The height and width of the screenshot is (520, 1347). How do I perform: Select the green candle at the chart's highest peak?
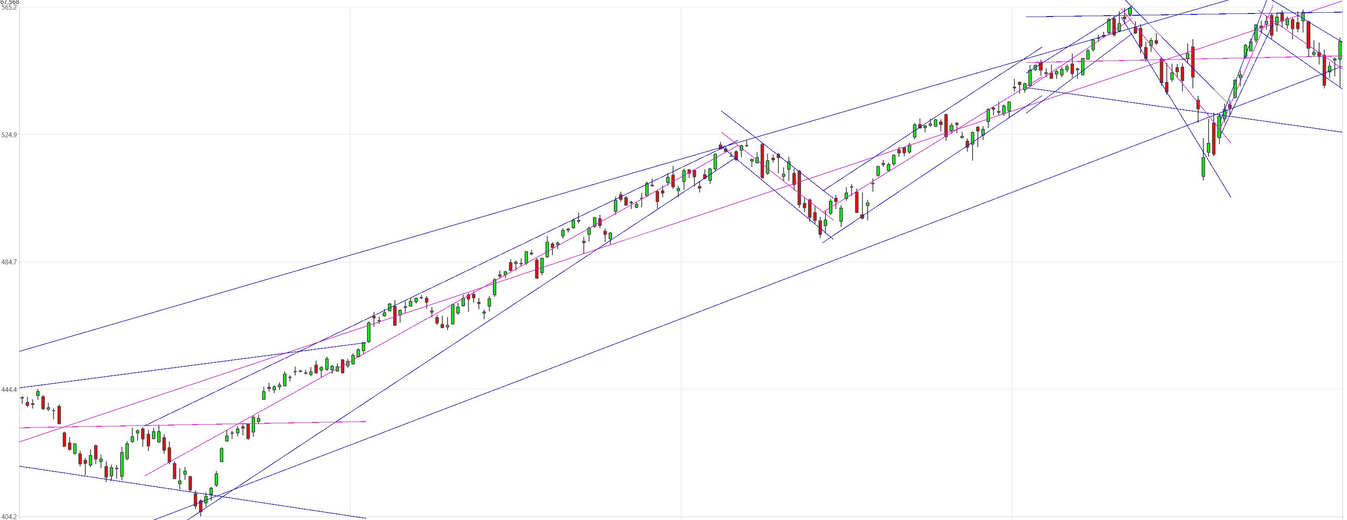tap(1130, 10)
